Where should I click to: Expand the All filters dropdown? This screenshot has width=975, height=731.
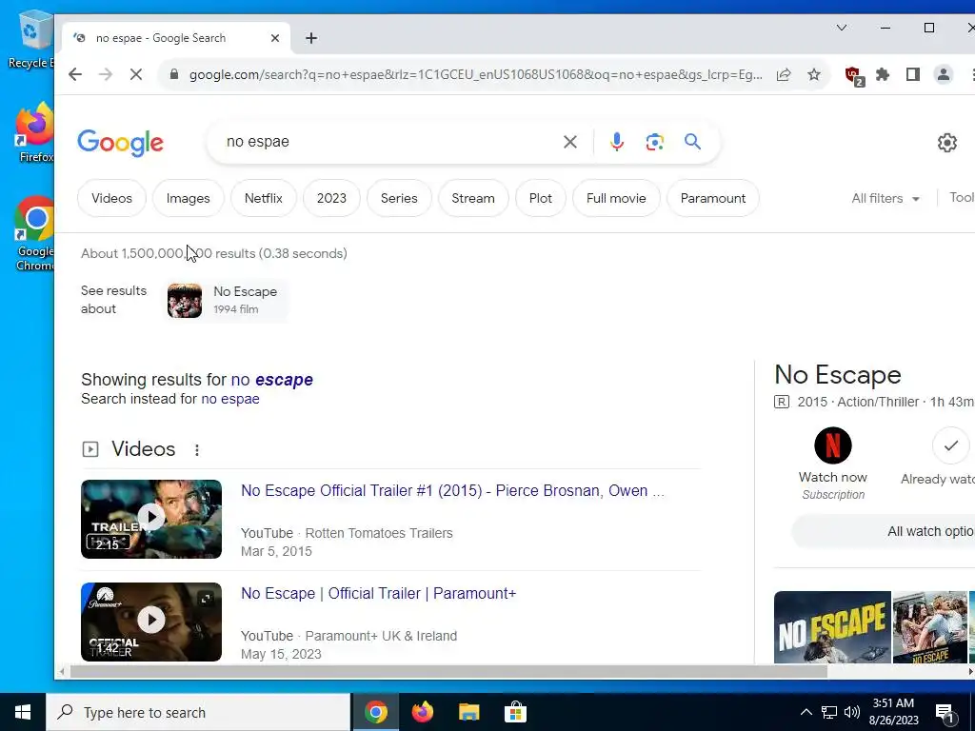point(885,198)
